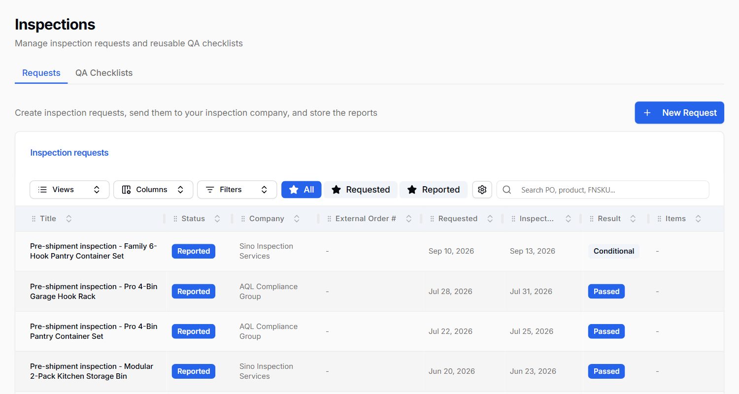739x394 pixels.
Task: Click the Jun 20, 2026 requested date
Action: (x=452, y=371)
